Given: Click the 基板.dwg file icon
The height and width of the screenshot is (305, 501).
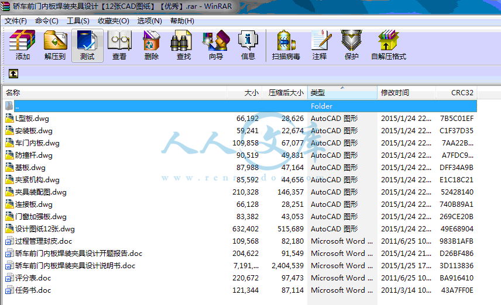Looking at the screenshot, I should pyautogui.click(x=9, y=168).
